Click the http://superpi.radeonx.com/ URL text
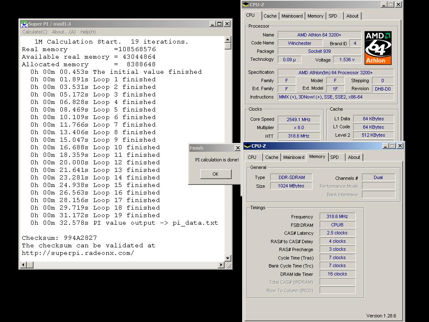Screen dimensions: 429x322 point(78,253)
